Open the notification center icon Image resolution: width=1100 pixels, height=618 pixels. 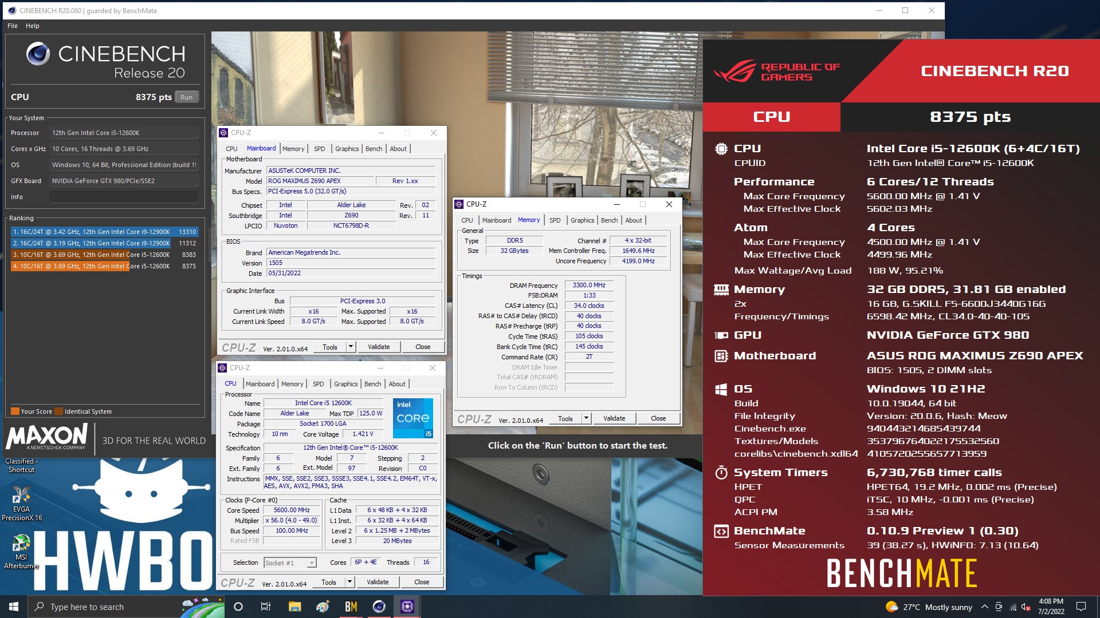(1081, 607)
